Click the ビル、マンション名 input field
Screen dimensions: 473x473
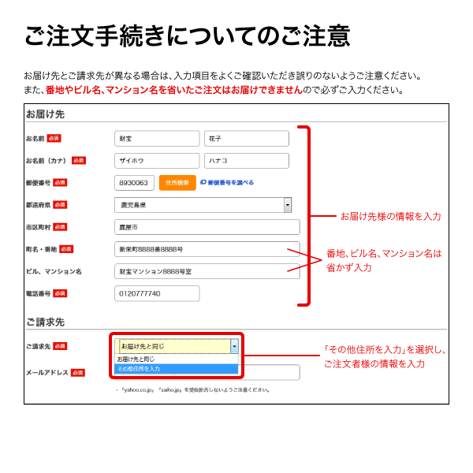(x=207, y=271)
